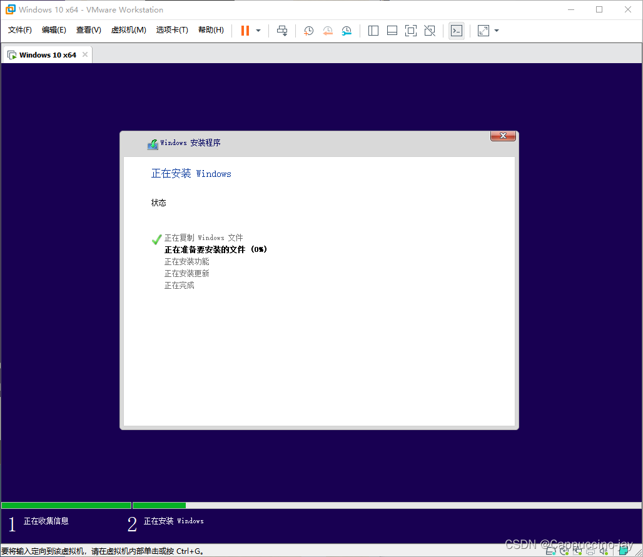Show or hide the library panel
Image resolution: width=643 pixels, height=557 pixels.
pyautogui.click(x=373, y=30)
